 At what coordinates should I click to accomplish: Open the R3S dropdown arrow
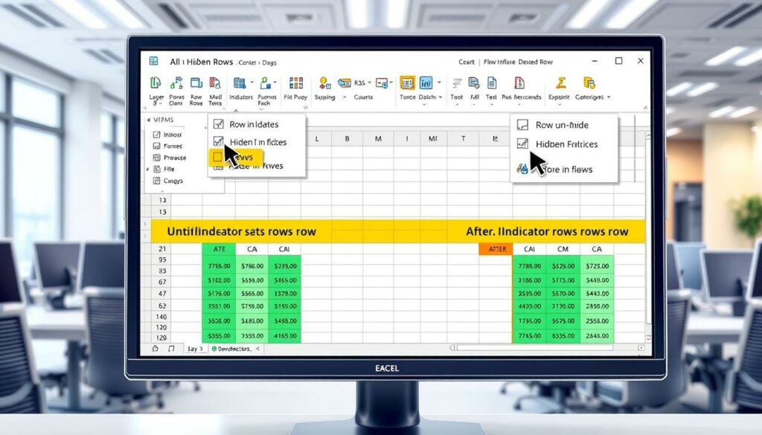coord(369,83)
